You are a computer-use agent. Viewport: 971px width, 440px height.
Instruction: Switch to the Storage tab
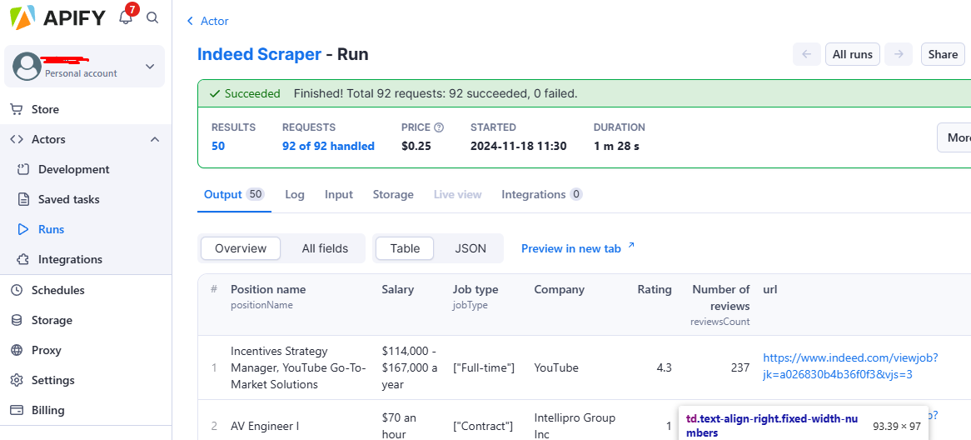pyautogui.click(x=393, y=195)
